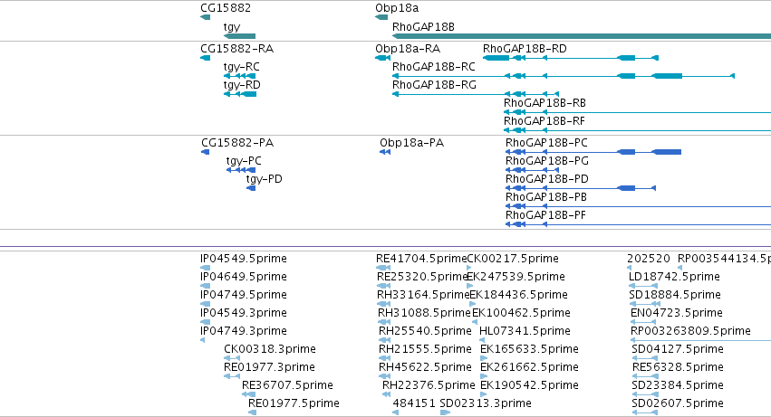Select protein label Obp18a-PA
This screenshot has height=417, width=771.
pos(411,143)
